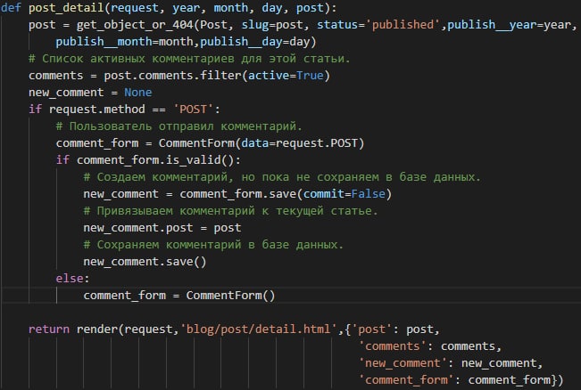
Task: Click the 'render' function call
Action: tap(96, 329)
